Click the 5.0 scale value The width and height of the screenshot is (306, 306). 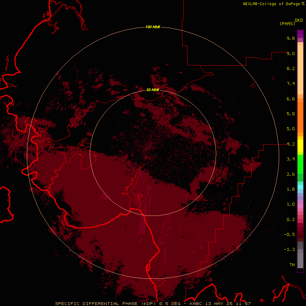[291, 129]
